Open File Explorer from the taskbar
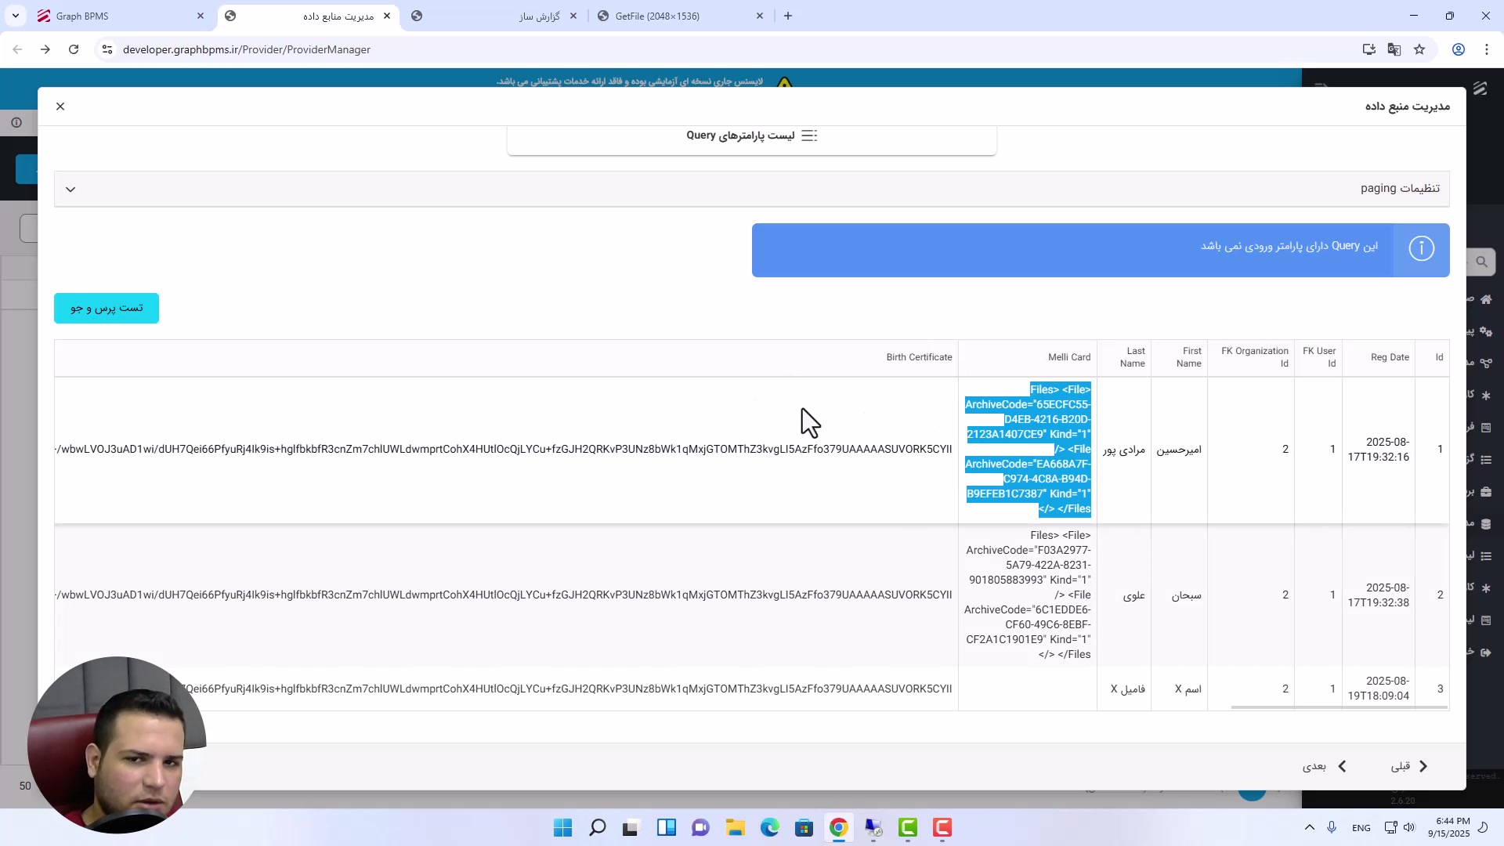The height and width of the screenshot is (846, 1504). coord(735,828)
